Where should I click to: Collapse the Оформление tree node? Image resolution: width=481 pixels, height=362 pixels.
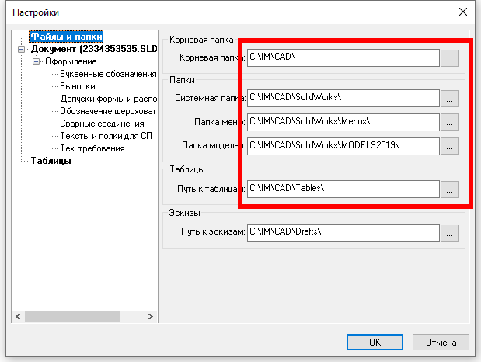click(x=35, y=61)
